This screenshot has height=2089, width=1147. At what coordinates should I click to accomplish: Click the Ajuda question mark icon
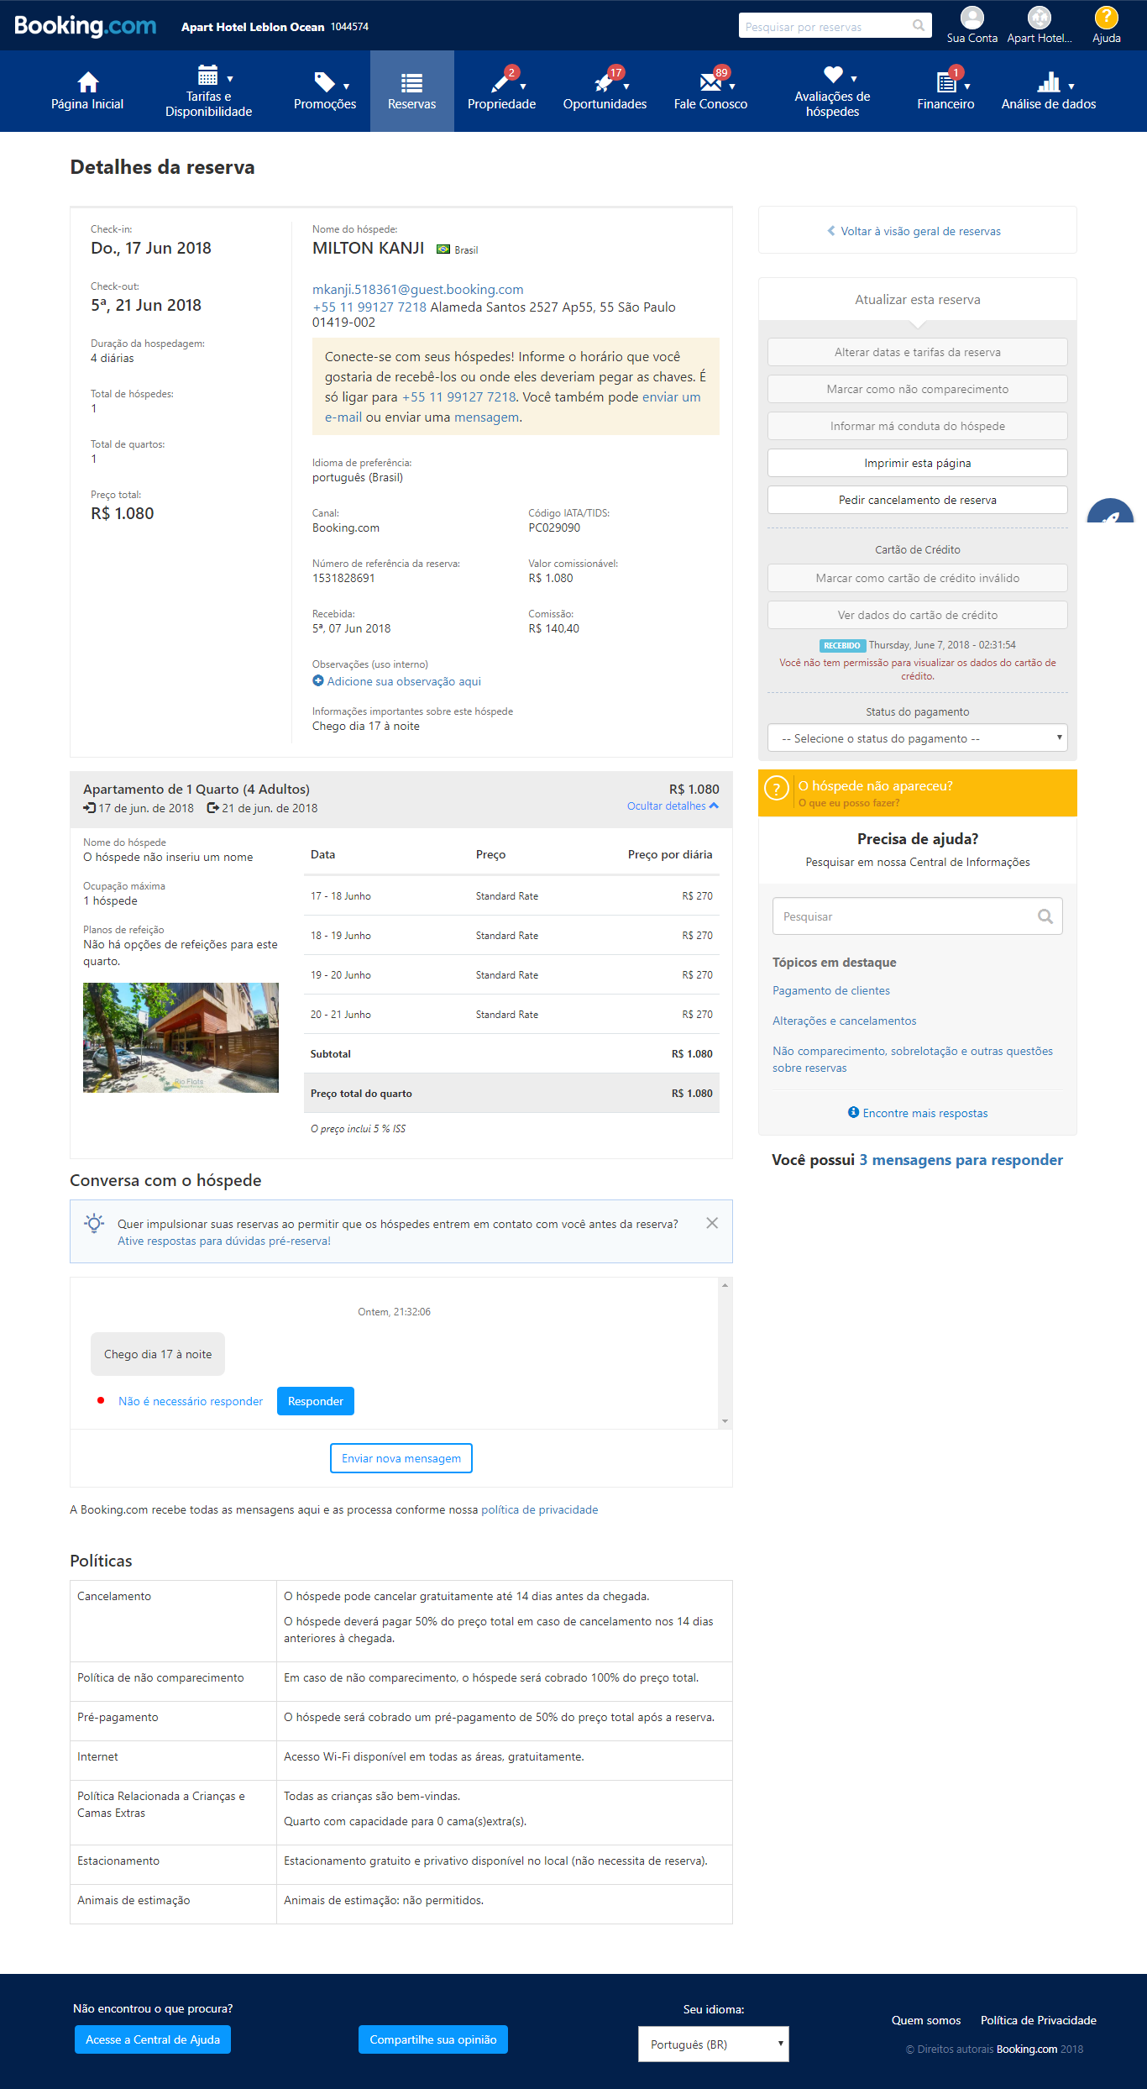pyautogui.click(x=1106, y=18)
